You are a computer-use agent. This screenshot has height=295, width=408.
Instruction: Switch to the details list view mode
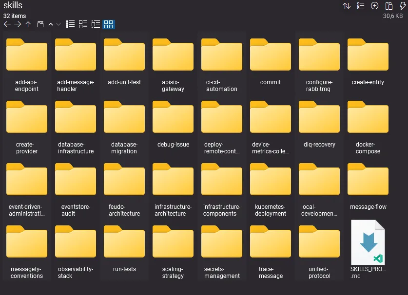coord(83,24)
